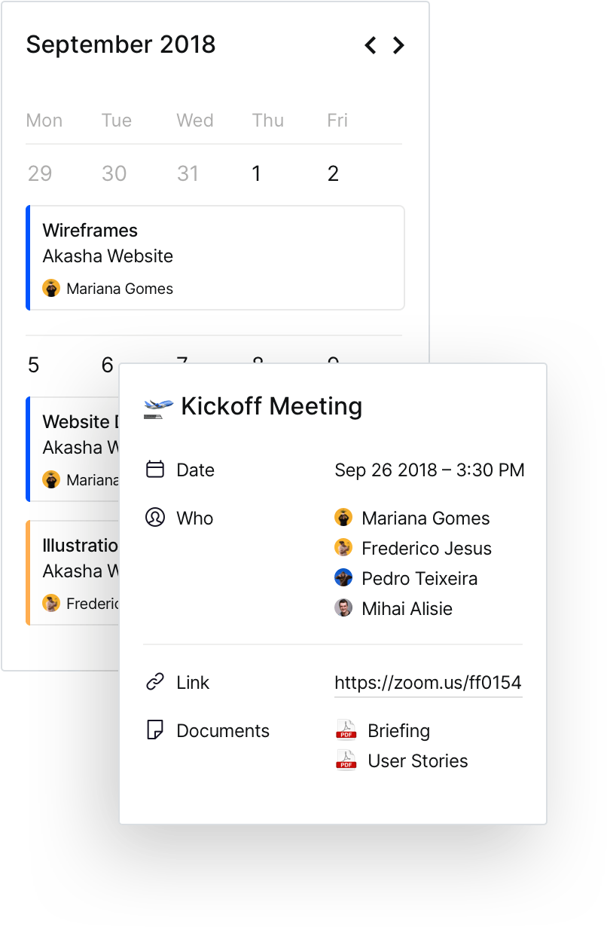Viewport: 607px width, 927px height.
Task: Open the Wireframes event card
Action: (215, 257)
